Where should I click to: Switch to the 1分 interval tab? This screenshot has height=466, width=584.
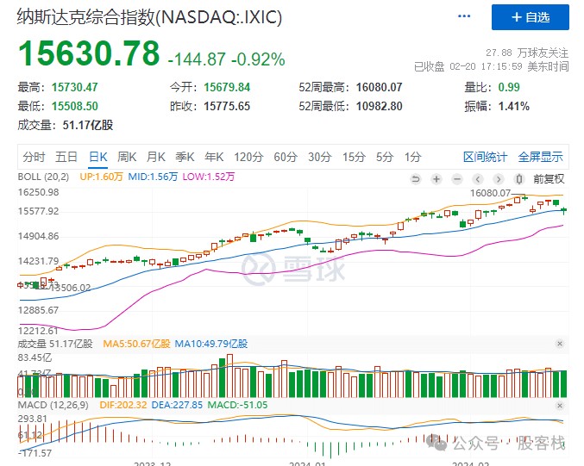point(412,157)
